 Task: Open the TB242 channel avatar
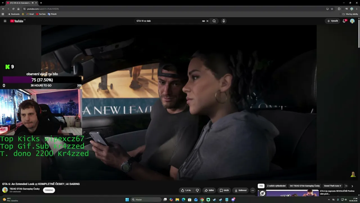coord(5,190)
